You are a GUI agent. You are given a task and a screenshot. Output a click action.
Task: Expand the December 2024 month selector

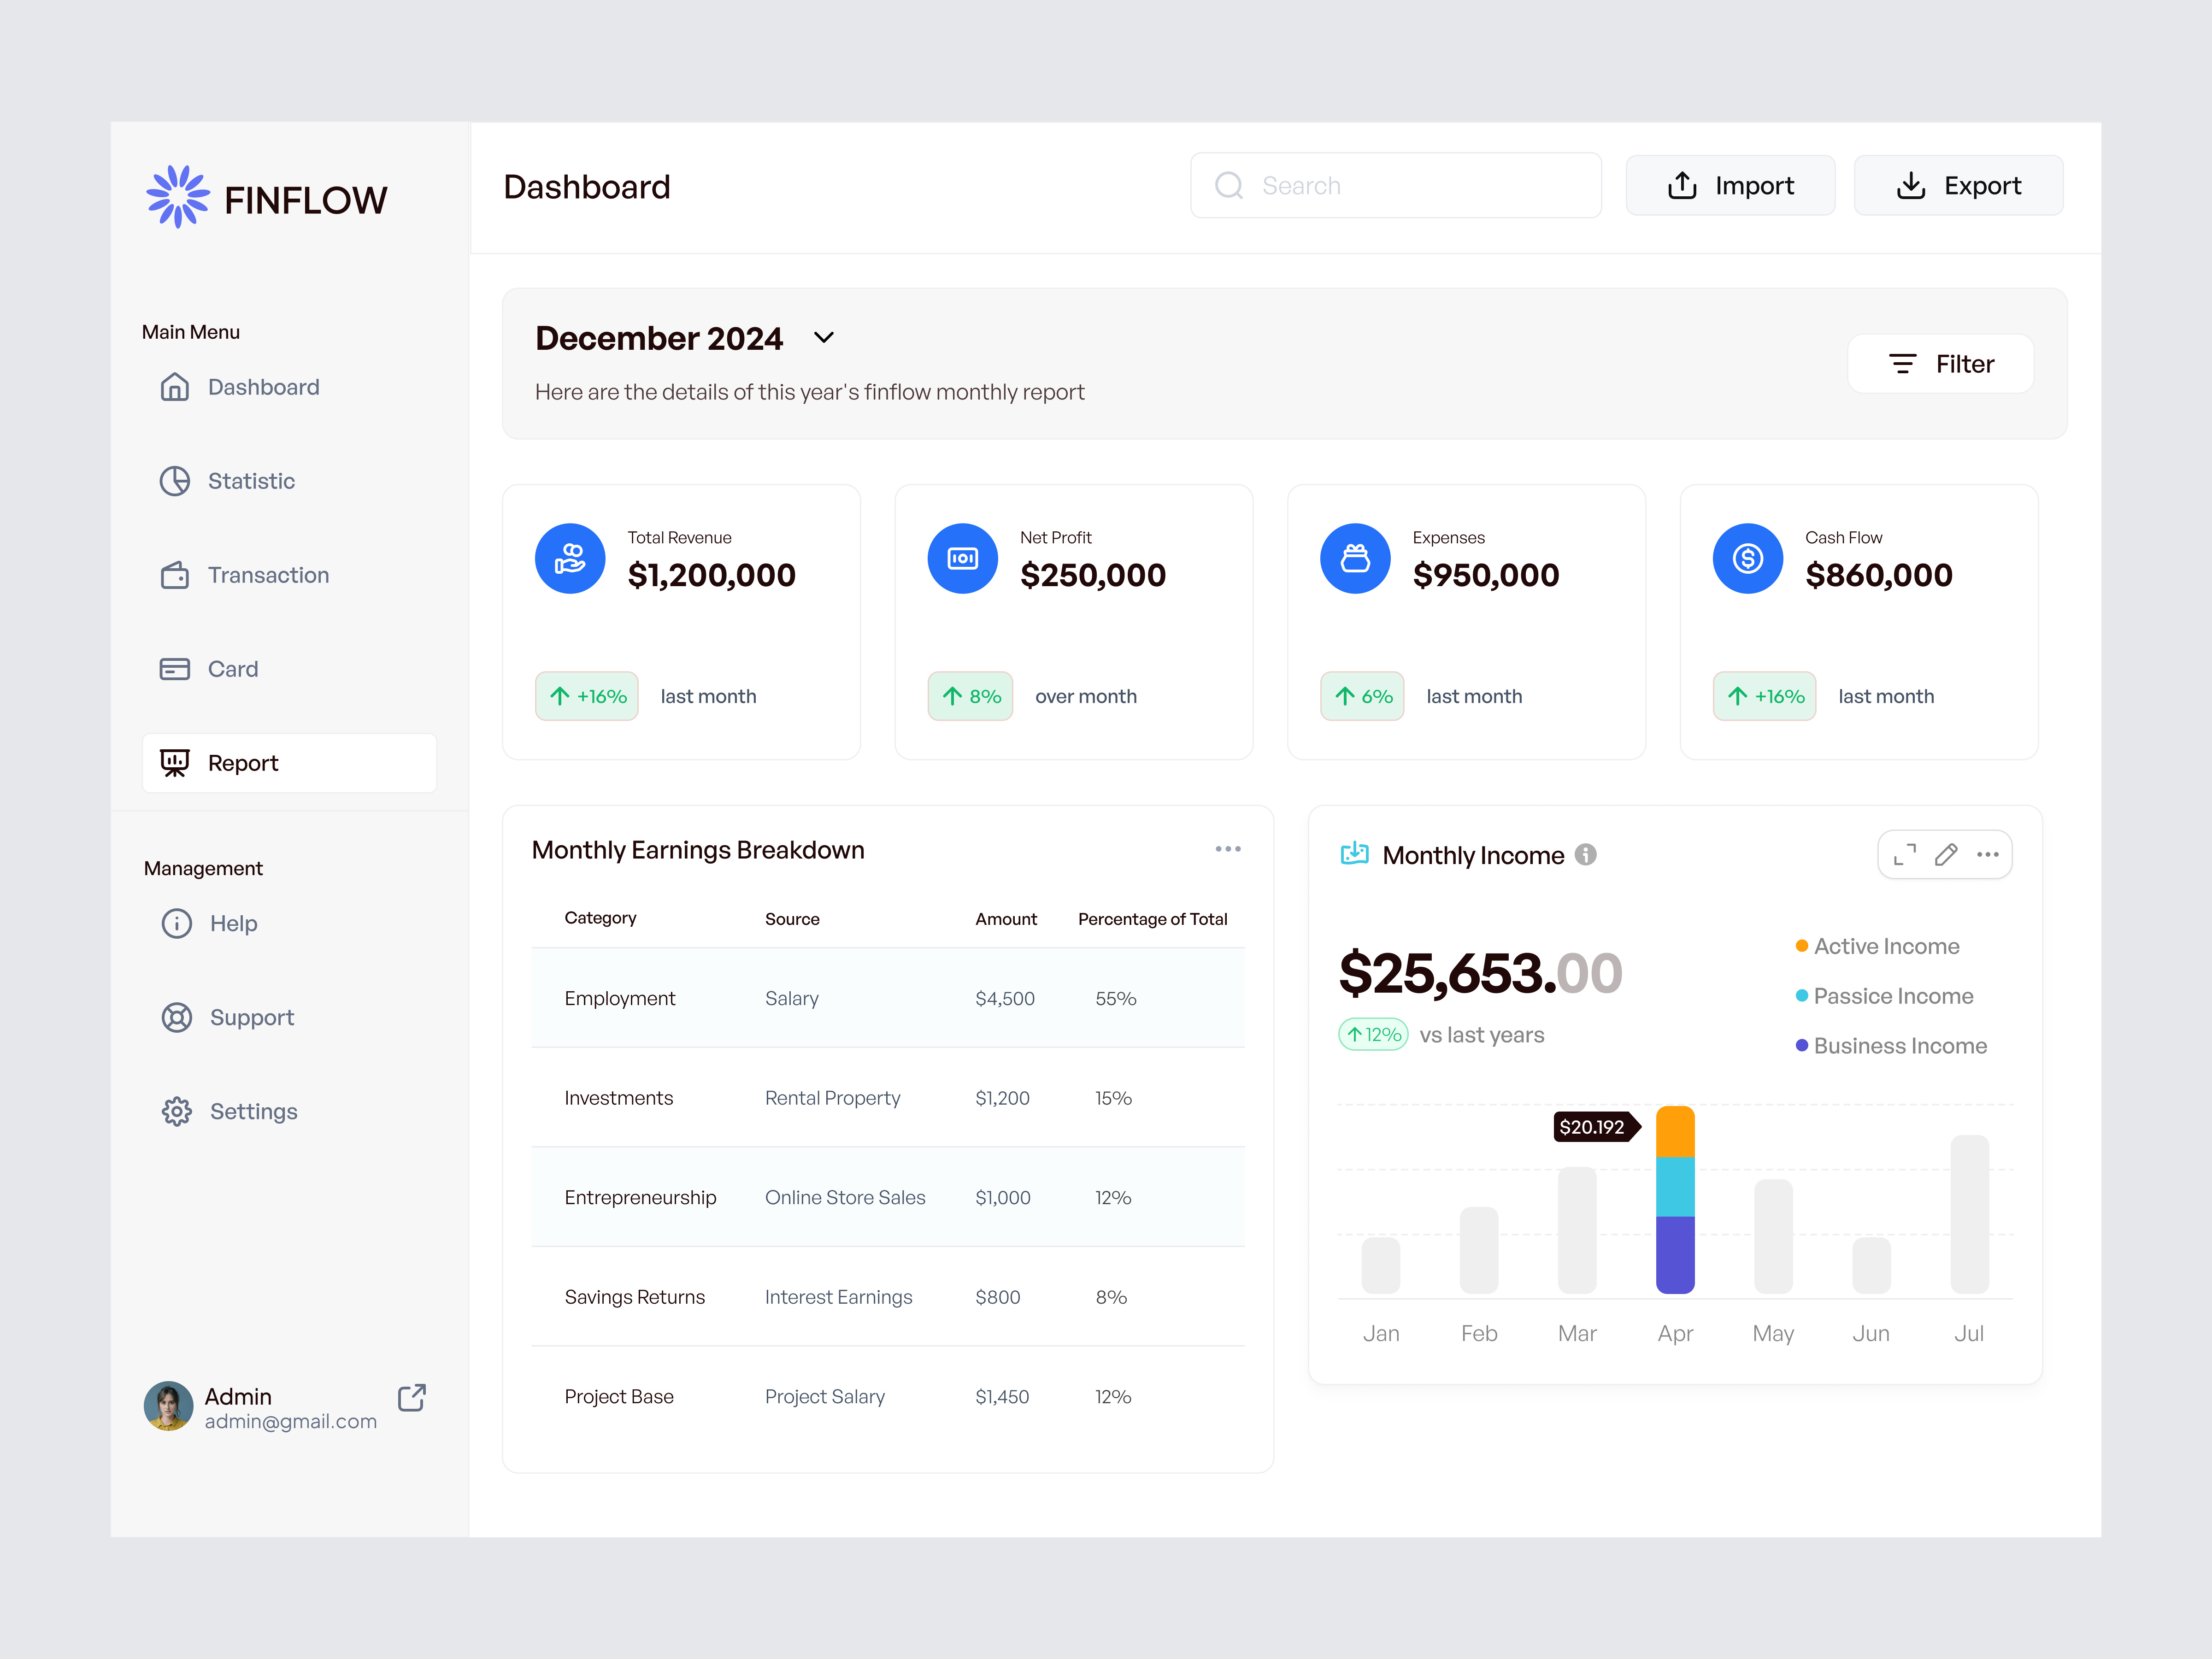point(824,338)
